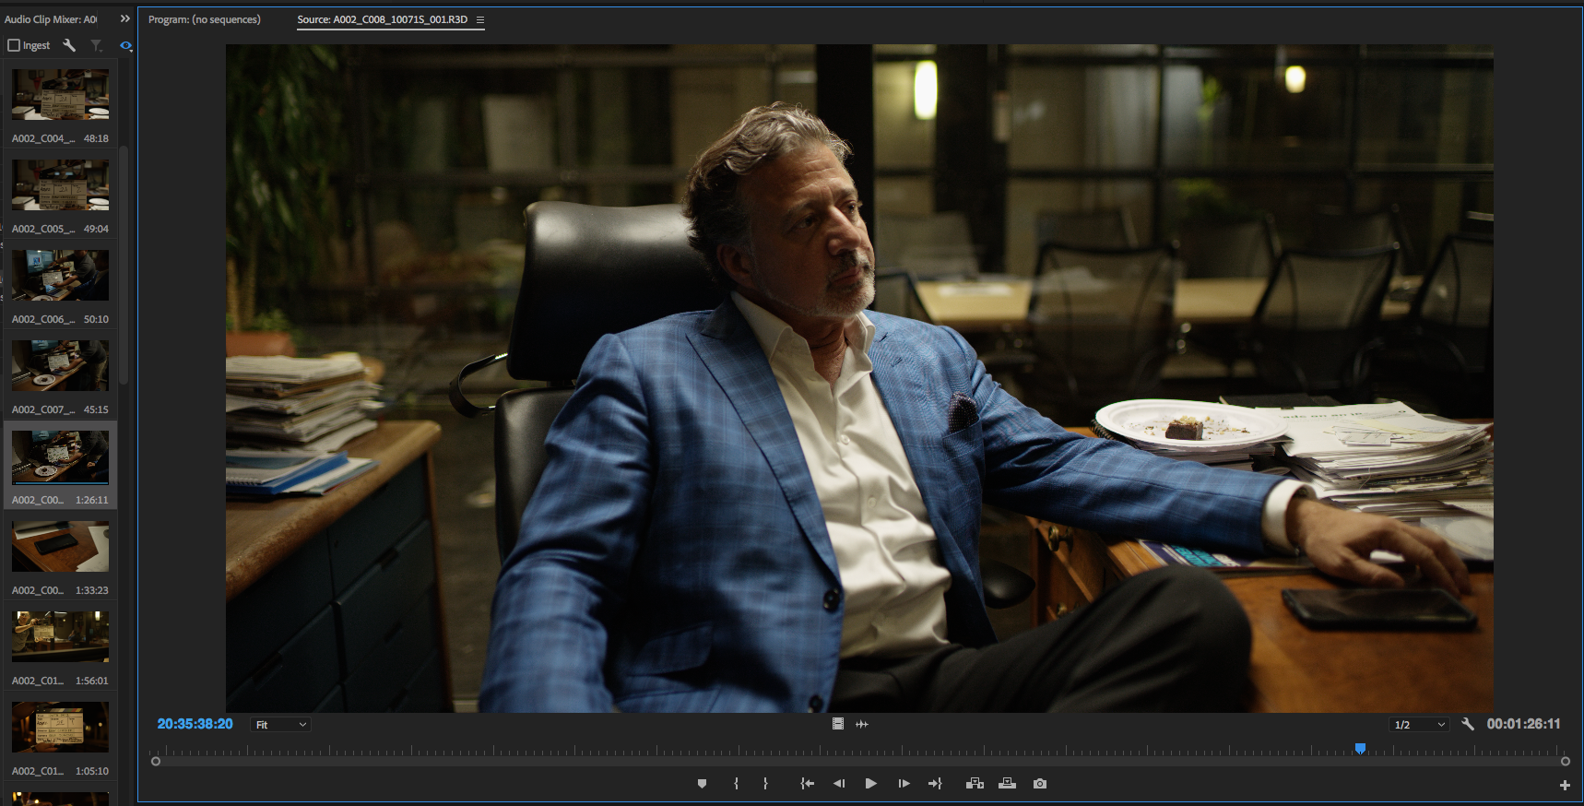Add a marker in the Source monitor
Image resolution: width=1584 pixels, height=806 pixels.
pos(702,784)
